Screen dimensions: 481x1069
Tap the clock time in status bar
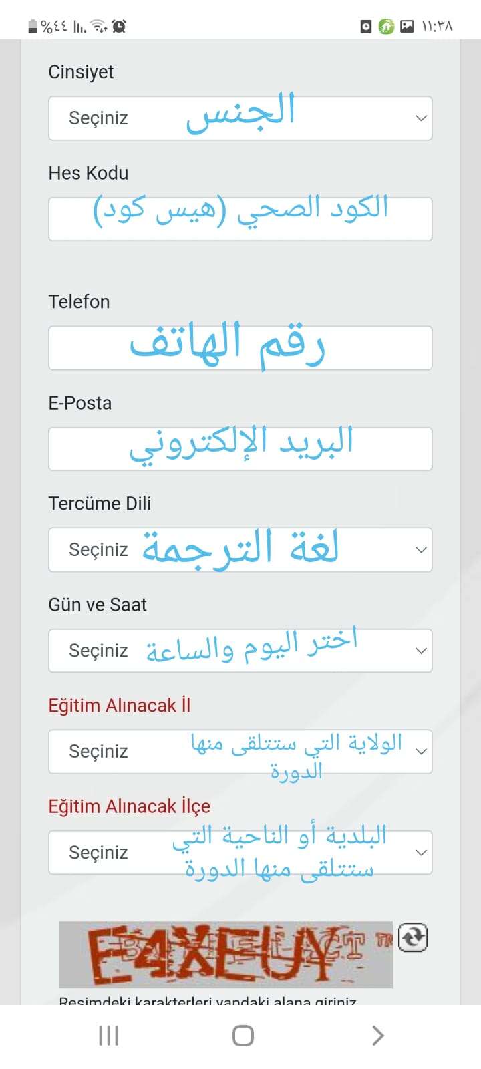click(x=437, y=27)
